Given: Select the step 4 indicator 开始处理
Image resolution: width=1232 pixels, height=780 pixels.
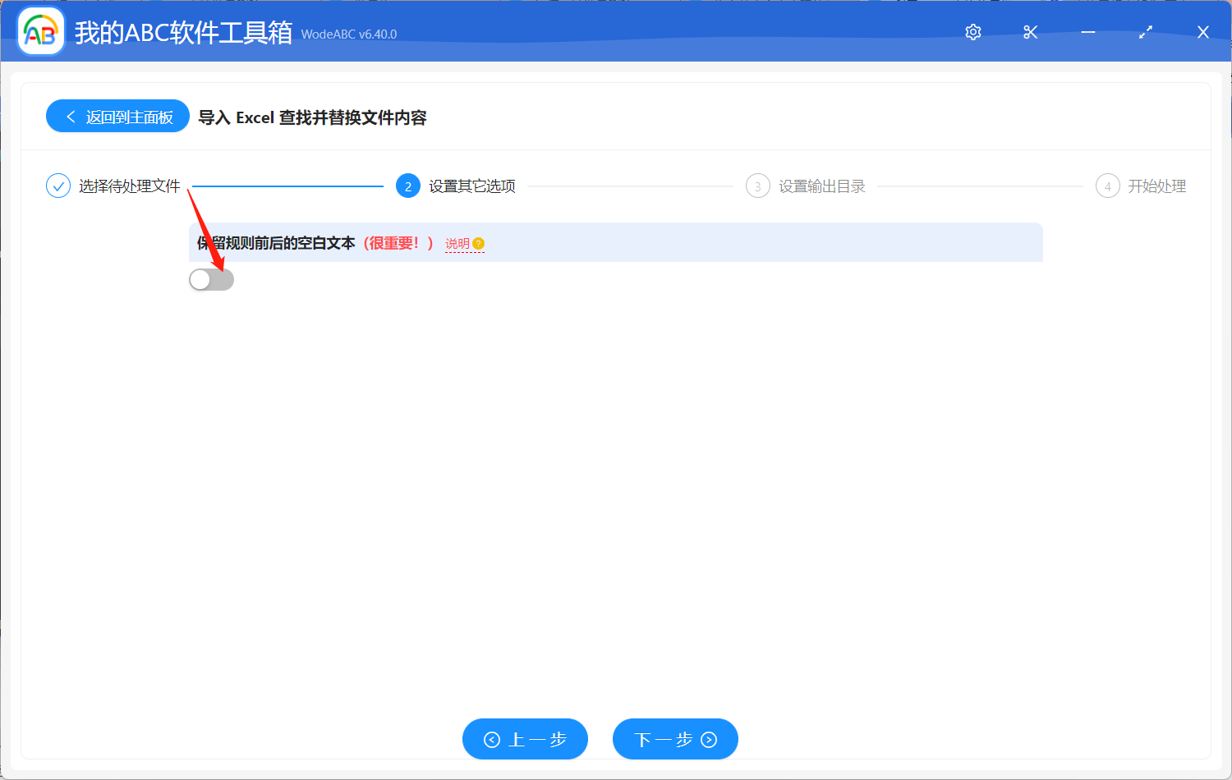Looking at the screenshot, I should tap(1107, 186).
